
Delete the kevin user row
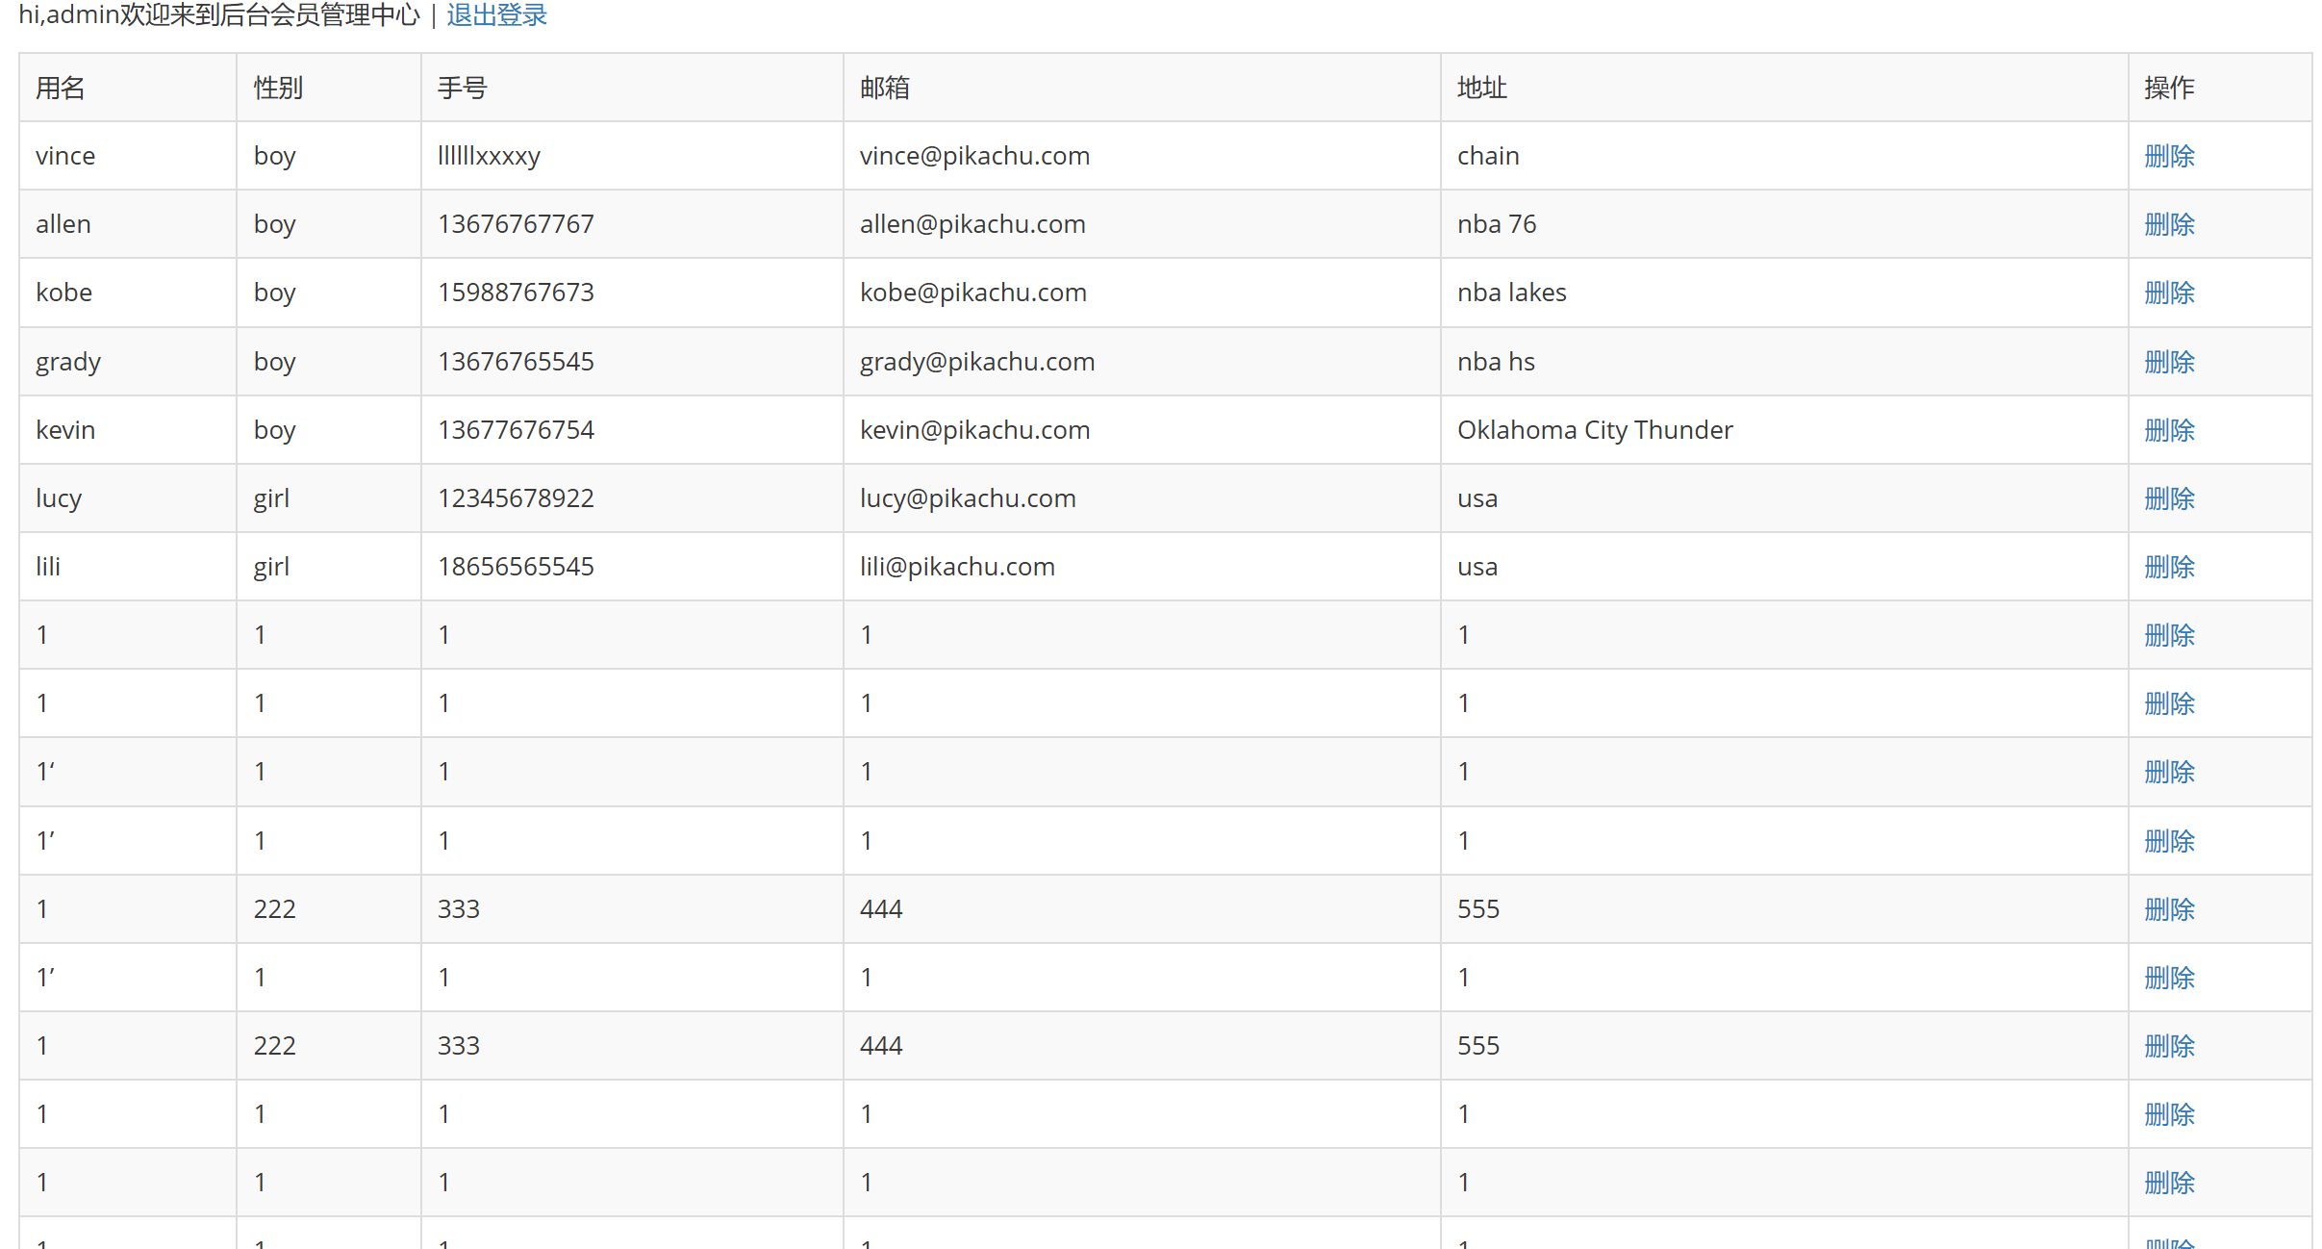click(2169, 430)
